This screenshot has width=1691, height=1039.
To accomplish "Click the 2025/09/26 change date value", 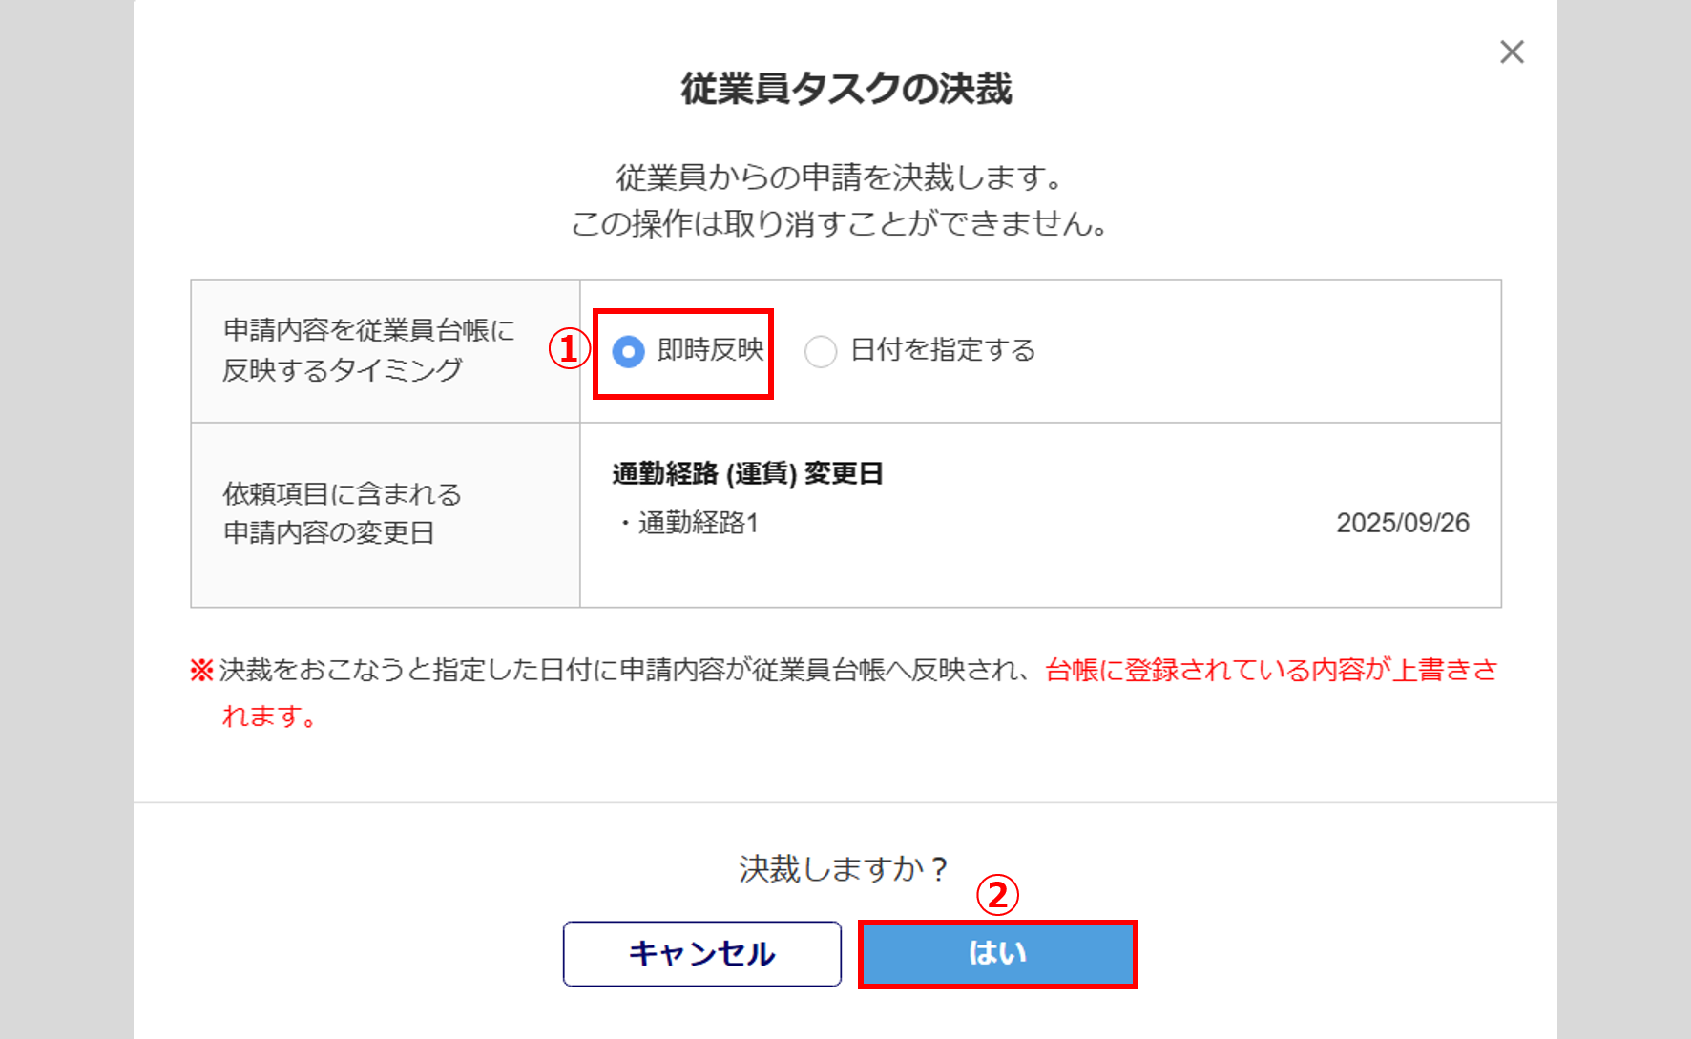I will pos(1402,523).
